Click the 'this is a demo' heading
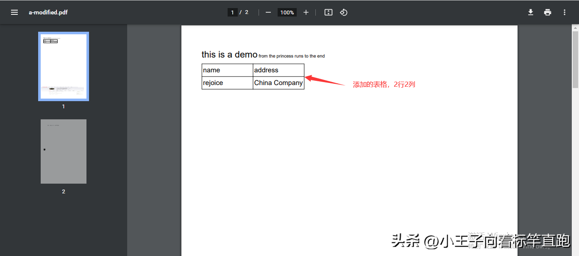Viewport: 579px width, 256px height. click(230, 54)
